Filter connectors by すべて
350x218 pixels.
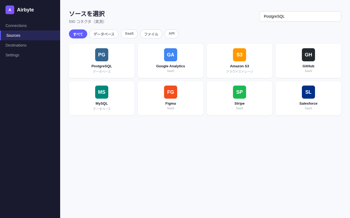(x=78, y=34)
